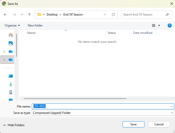
Task: Open the Organize menu
Action: (x=12, y=25)
